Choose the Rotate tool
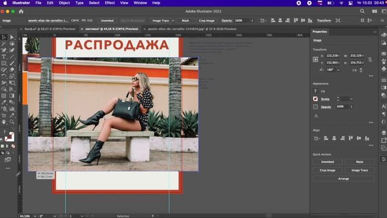 coord(4,76)
